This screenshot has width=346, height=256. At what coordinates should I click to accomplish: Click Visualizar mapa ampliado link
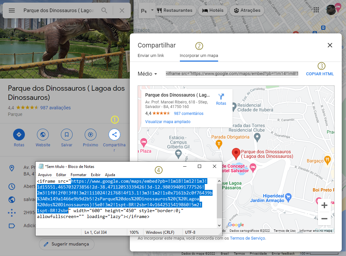point(168,122)
